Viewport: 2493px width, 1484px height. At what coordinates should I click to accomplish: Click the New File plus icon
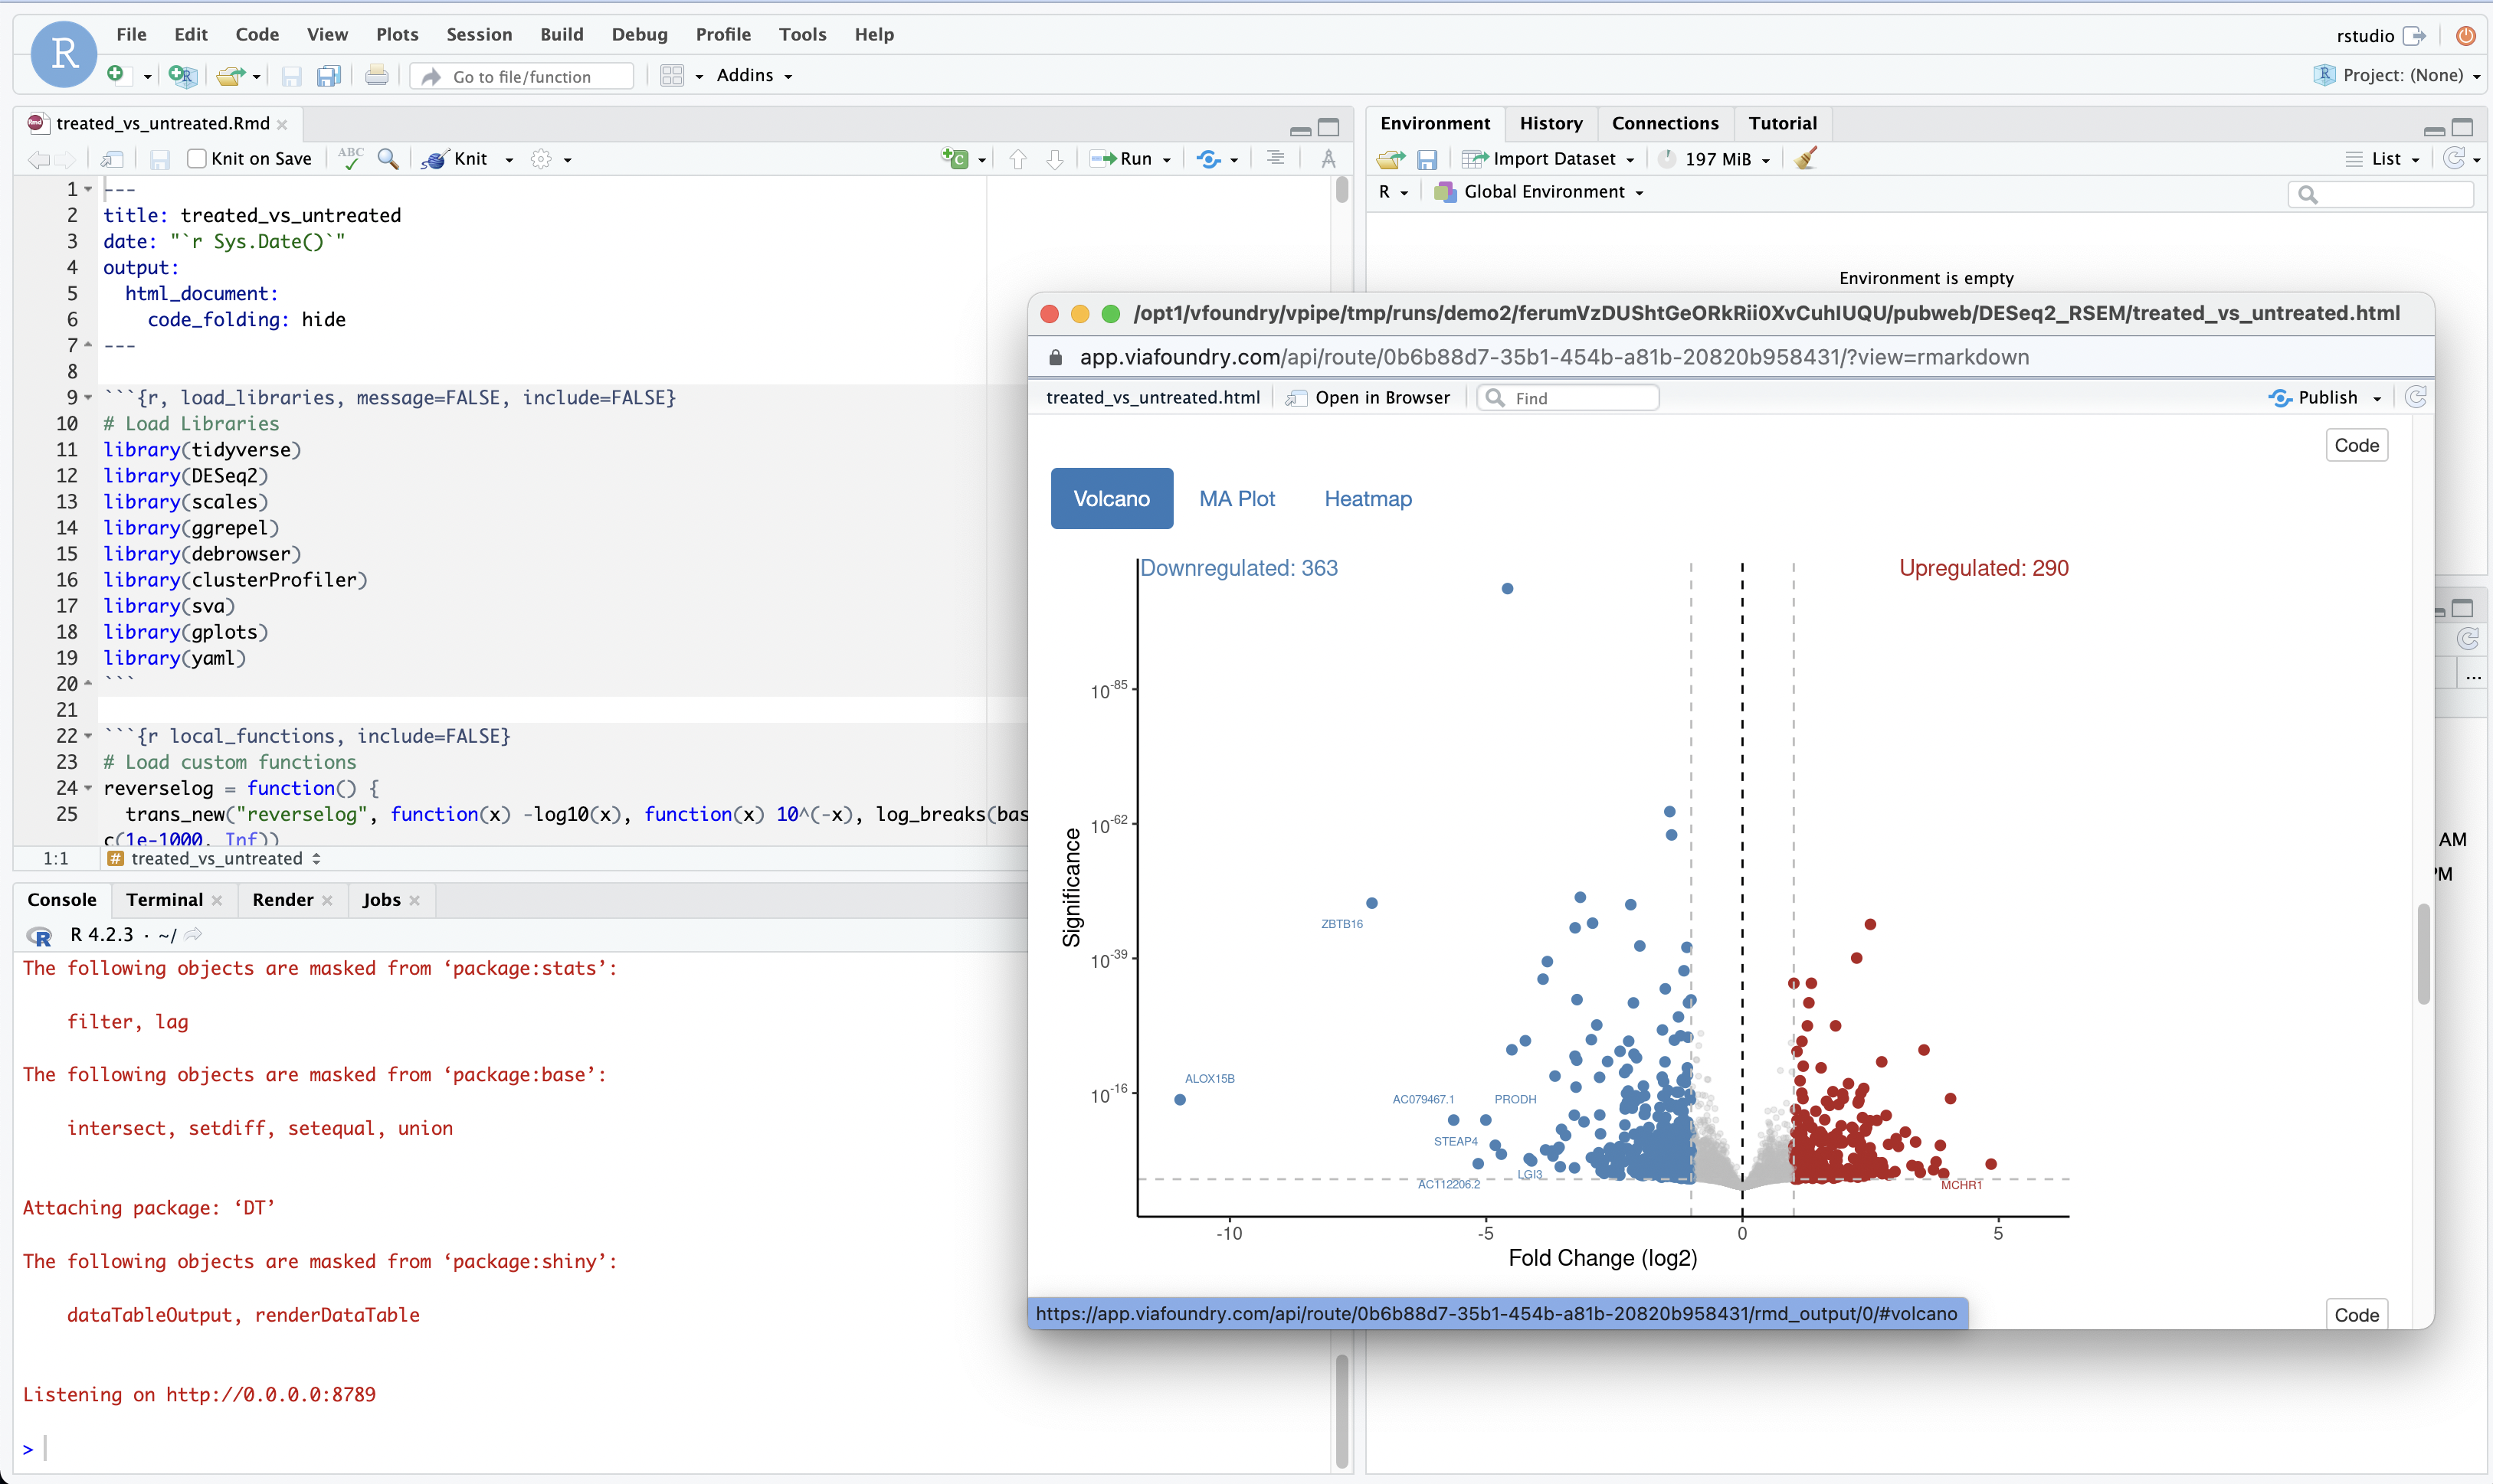pyautogui.click(x=115, y=75)
